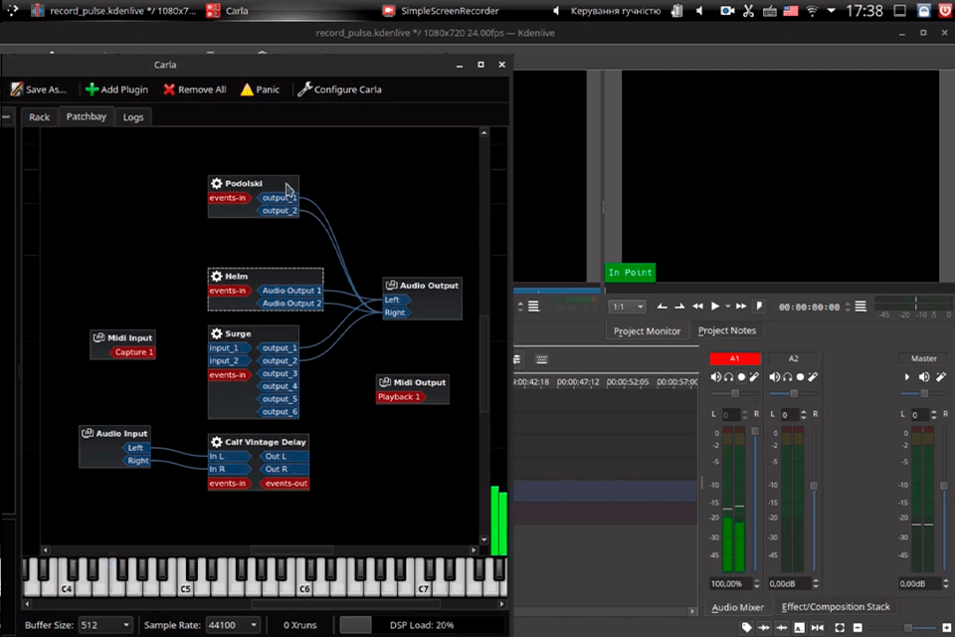Viewport: 955px width, 637px height.
Task: Toggle record button on track A1
Action: [741, 377]
